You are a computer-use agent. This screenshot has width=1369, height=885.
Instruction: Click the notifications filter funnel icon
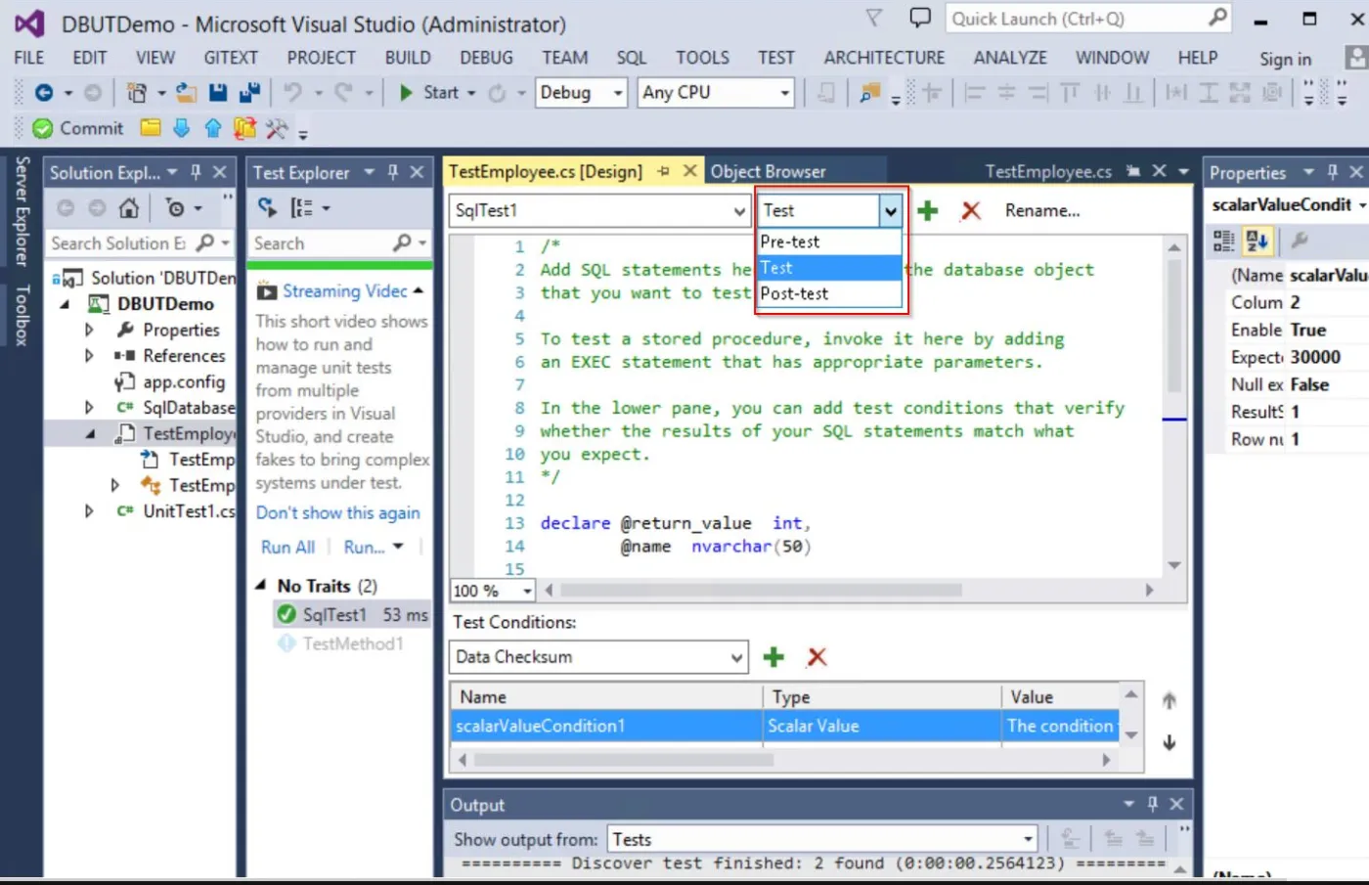click(x=874, y=18)
